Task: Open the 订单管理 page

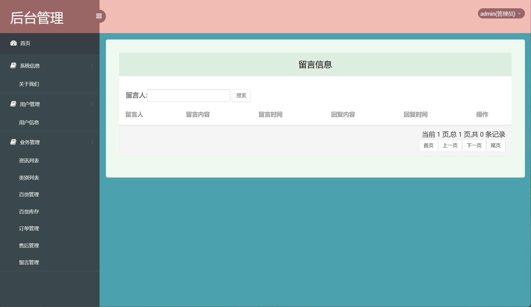Action: [x=29, y=228]
